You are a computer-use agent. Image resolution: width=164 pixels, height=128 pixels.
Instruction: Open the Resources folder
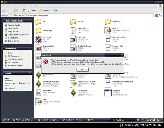[x=108, y=22]
